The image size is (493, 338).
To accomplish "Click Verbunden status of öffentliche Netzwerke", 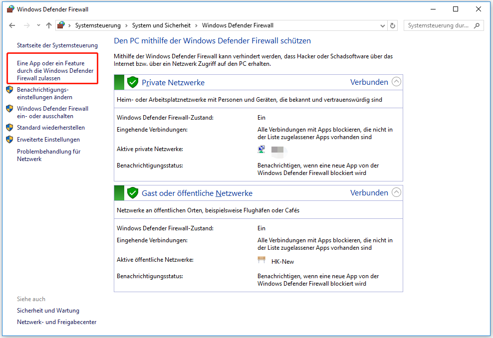I will 369,192.
